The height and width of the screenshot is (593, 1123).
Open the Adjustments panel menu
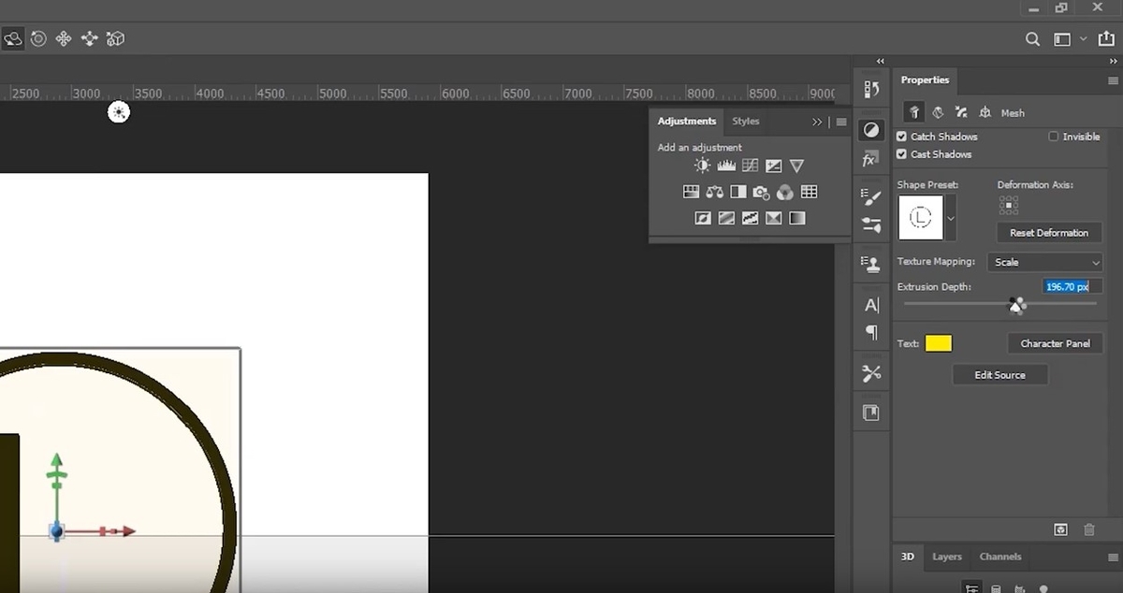(841, 122)
